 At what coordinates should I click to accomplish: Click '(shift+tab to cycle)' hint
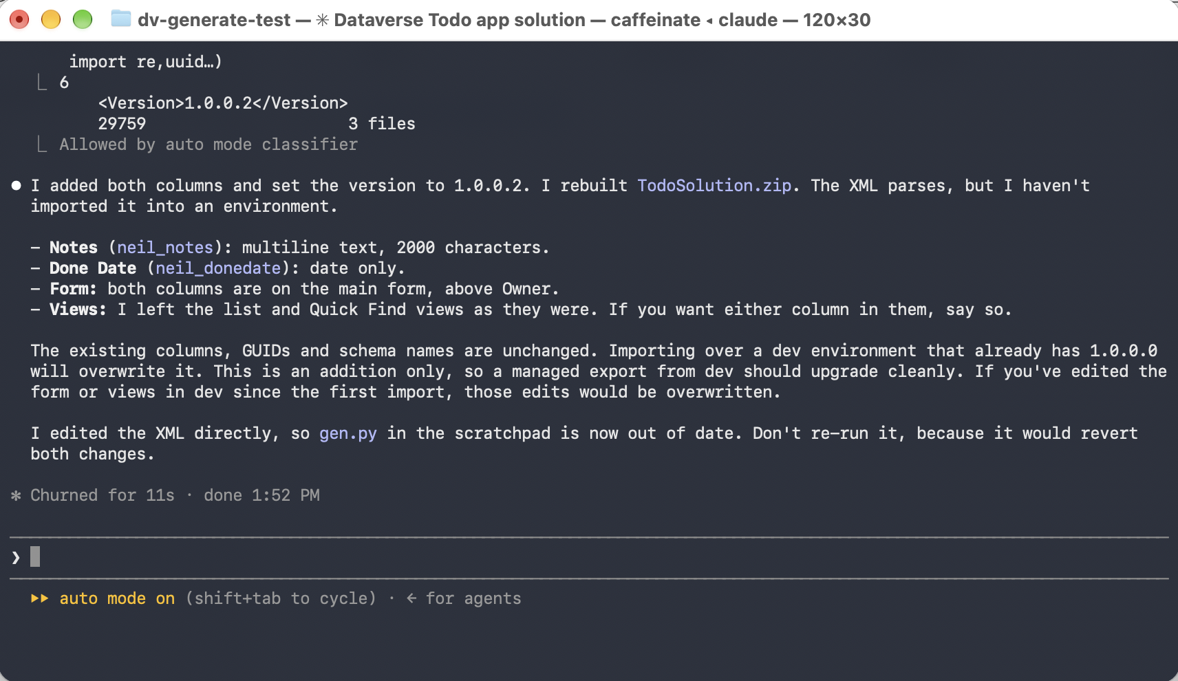(281, 598)
